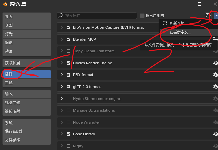Click Blender icon on Manage UI translations row
218x150 pixels.
pos(215,110)
